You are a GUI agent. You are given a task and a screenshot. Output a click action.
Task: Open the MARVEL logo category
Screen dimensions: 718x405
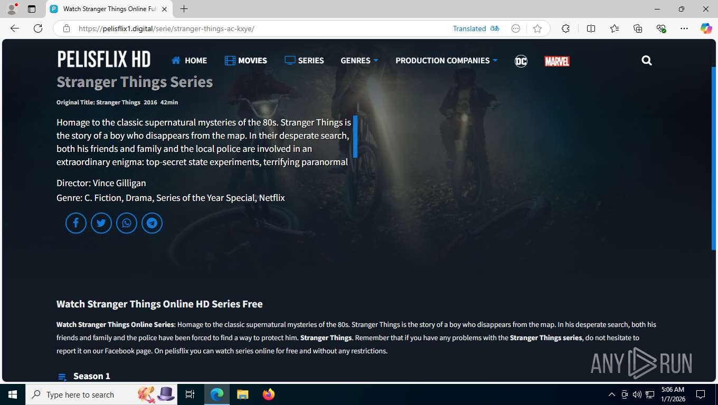[557, 61]
